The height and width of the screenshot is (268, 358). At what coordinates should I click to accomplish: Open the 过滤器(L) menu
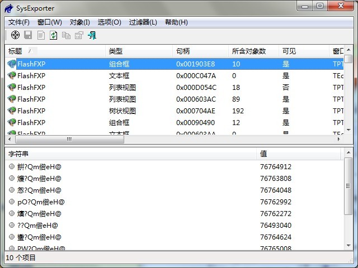[143, 22]
